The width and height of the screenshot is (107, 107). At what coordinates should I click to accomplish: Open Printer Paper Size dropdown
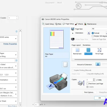click(99, 39)
